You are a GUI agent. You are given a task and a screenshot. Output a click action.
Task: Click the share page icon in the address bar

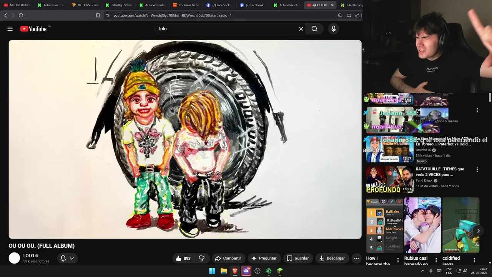coord(357,15)
